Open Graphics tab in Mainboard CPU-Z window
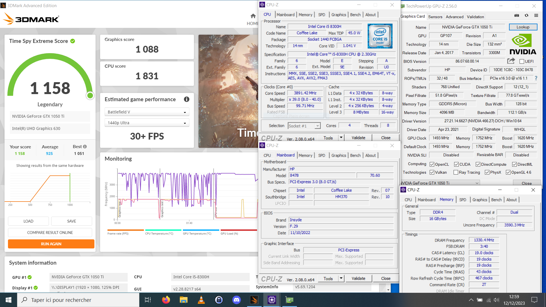The image size is (546, 307). [339, 155]
